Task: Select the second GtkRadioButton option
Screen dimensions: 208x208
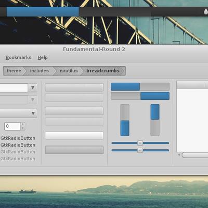Action: click(x=18, y=145)
